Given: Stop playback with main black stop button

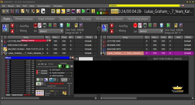Looking at the screenshot, I should point(88,11).
